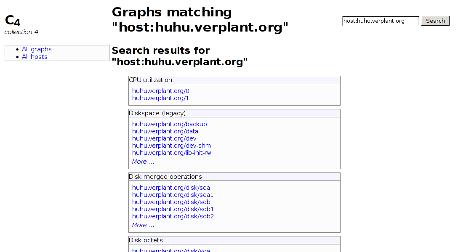This screenshot has width=466, height=252.
Task: Click the C4 collection logo heading
Action: [x=13, y=20]
